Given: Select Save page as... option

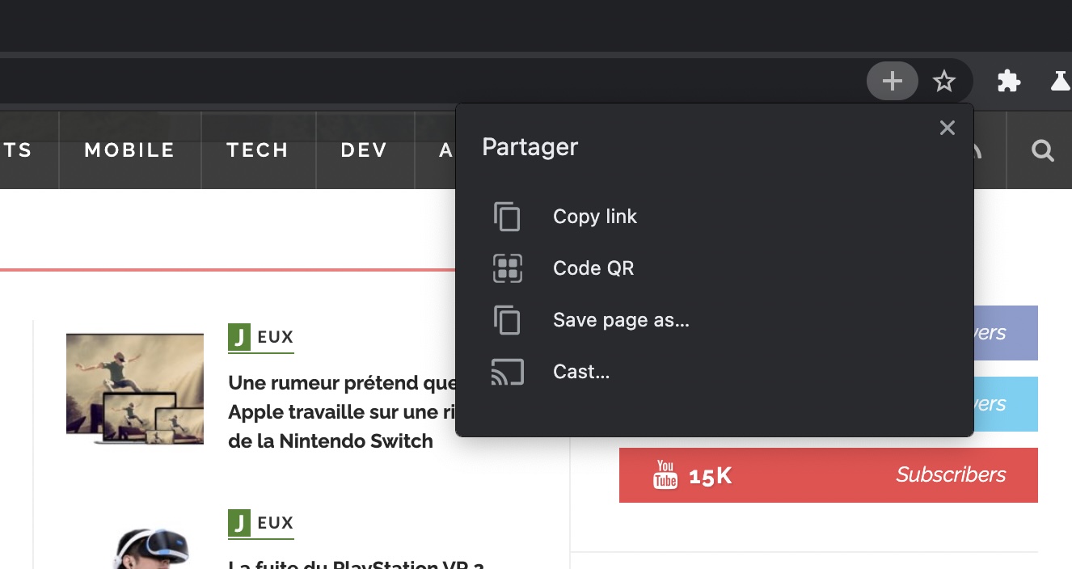Looking at the screenshot, I should tap(620, 320).
